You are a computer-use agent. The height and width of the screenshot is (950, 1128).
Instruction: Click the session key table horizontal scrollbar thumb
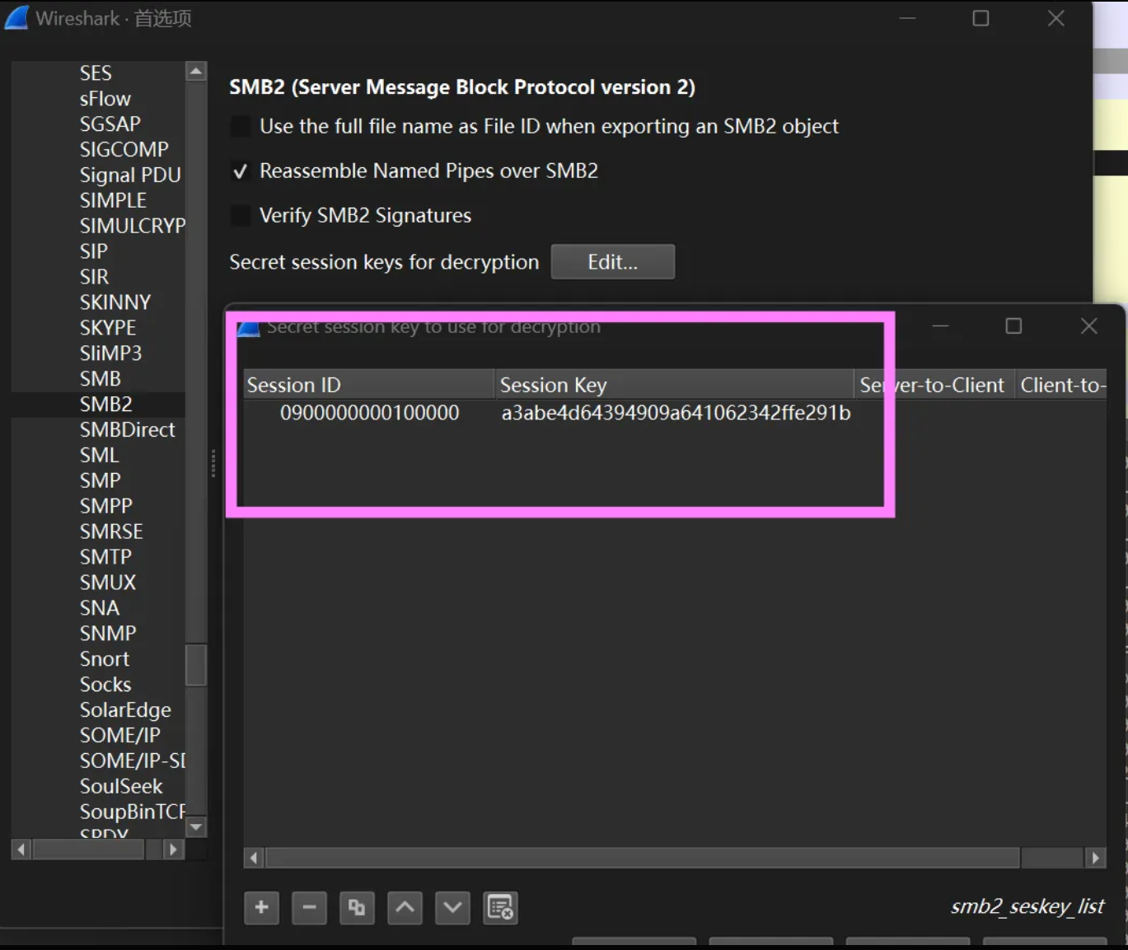tap(643, 858)
